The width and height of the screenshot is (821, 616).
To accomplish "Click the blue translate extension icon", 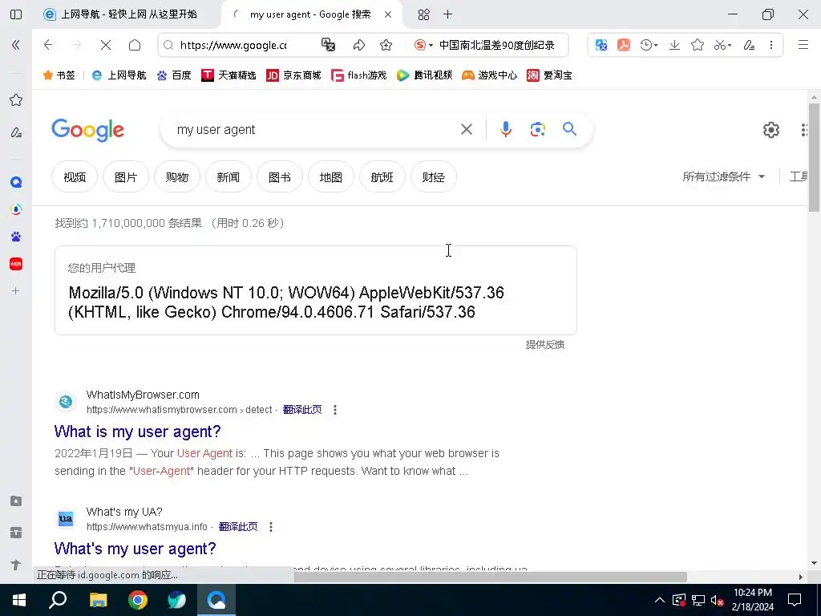I will pyautogui.click(x=601, y=45).
